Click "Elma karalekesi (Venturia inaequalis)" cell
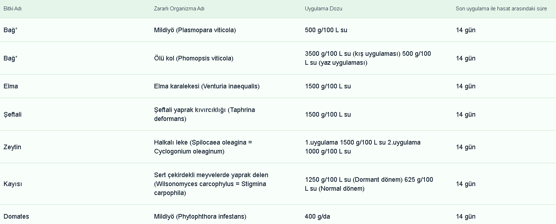This screenshot has width=556, height=224. click(x=207, y=86)
